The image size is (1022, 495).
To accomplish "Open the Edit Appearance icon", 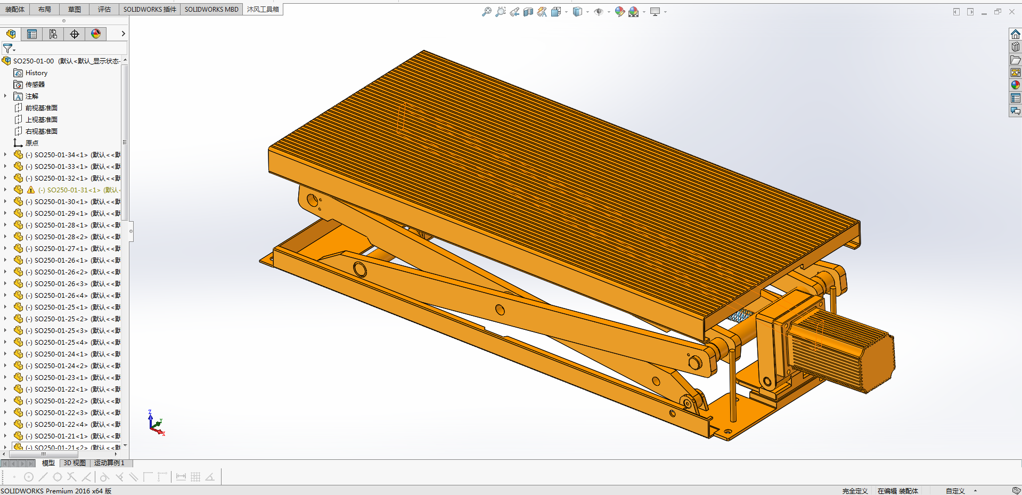I will 619,12.
